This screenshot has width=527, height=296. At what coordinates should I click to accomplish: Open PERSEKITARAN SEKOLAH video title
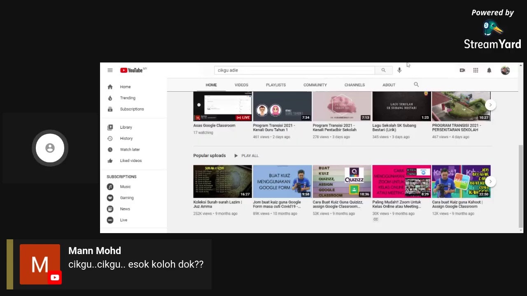click(x=457, y=127)
